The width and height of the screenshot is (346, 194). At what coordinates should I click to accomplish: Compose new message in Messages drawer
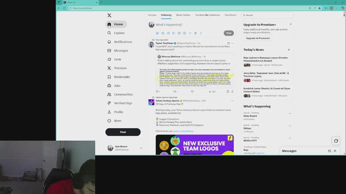330,151
